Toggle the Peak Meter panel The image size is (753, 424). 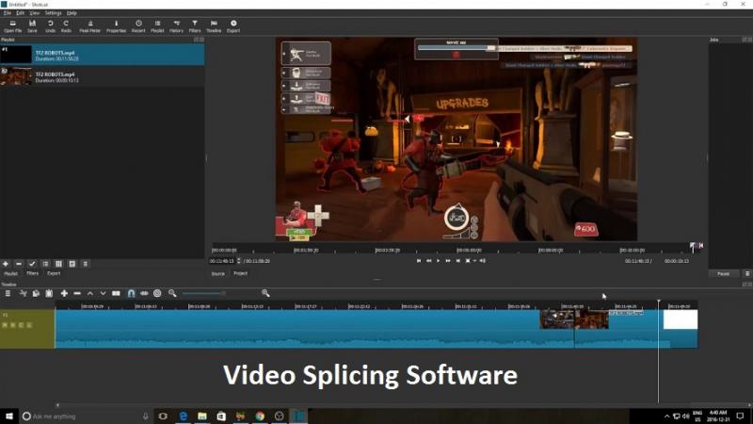point(89,26)
